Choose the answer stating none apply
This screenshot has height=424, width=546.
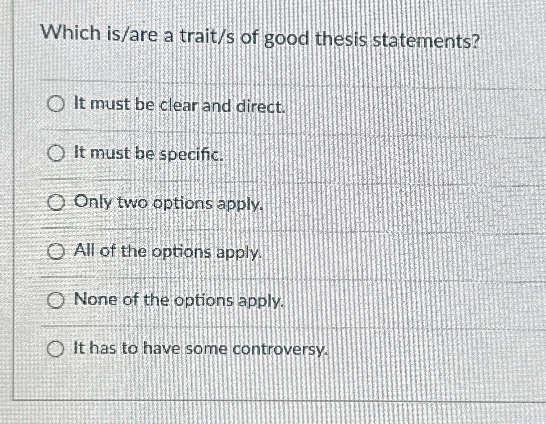177,300
